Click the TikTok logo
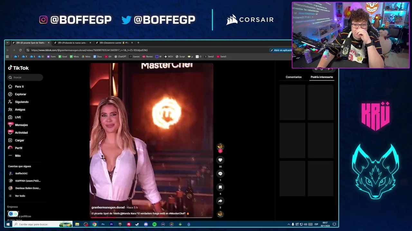 (18, 68)
